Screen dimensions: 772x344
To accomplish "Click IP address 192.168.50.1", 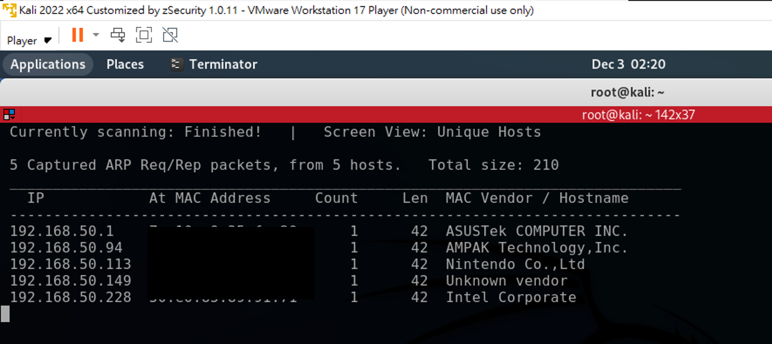I will [x=61, y=231].
